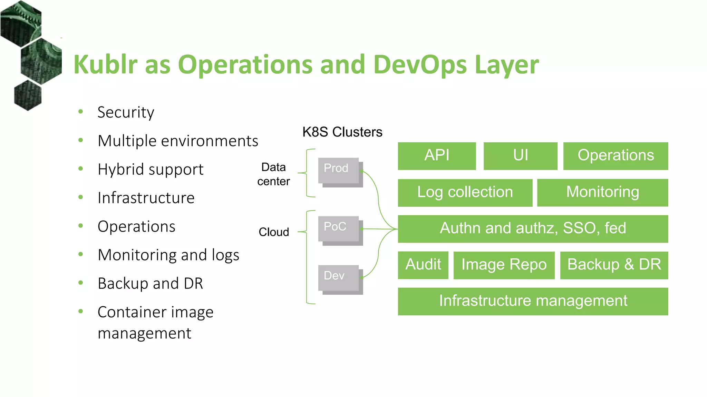The image size is (707, 397).
Task: Click the Log collection block
Action: 465,192
